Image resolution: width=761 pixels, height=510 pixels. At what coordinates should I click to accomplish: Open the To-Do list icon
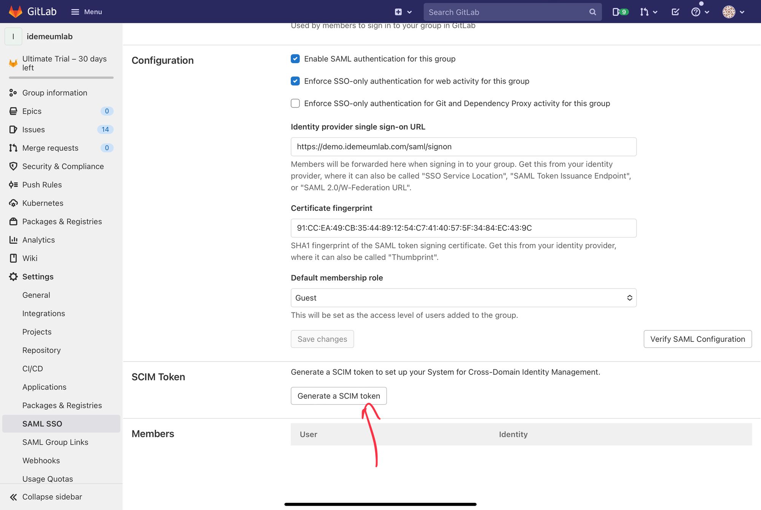click(x=675, y=12)
